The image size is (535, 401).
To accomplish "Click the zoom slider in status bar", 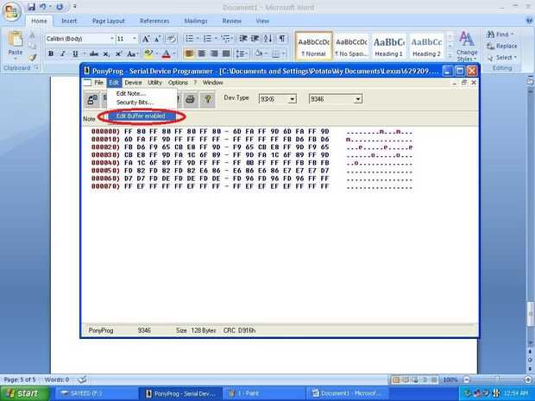I will (x=497, y=379).
